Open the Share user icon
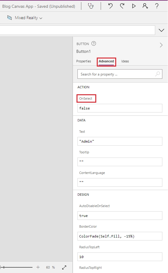 (x=145, y=6)
